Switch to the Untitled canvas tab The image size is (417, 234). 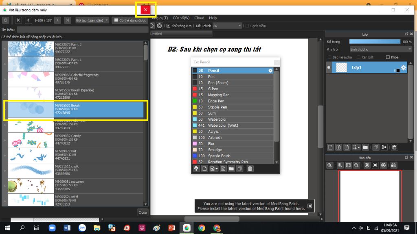[x=181, y=34]
